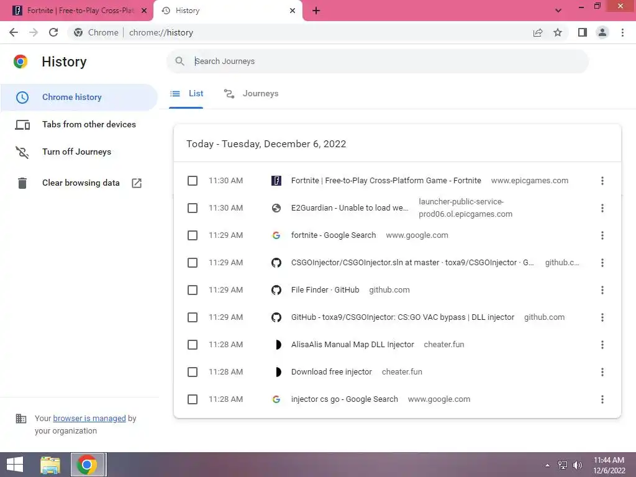The height and width of the screenshot is (477, 636).
Task: Select the List tab
Action: 186,94
